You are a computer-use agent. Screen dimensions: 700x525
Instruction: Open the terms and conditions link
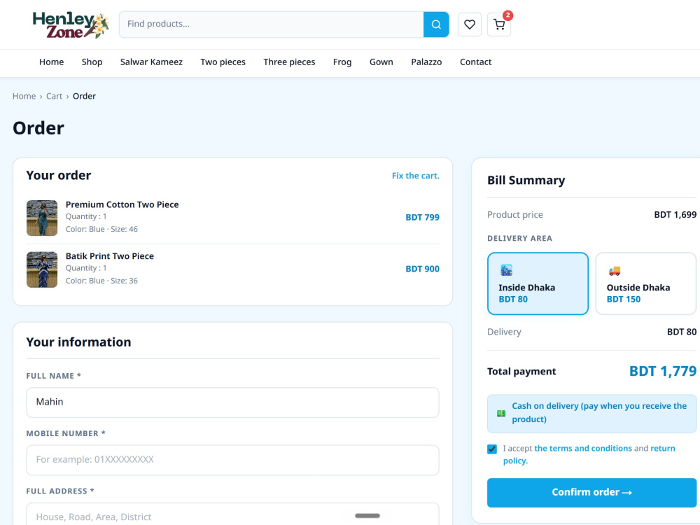[x=583, y=448]
